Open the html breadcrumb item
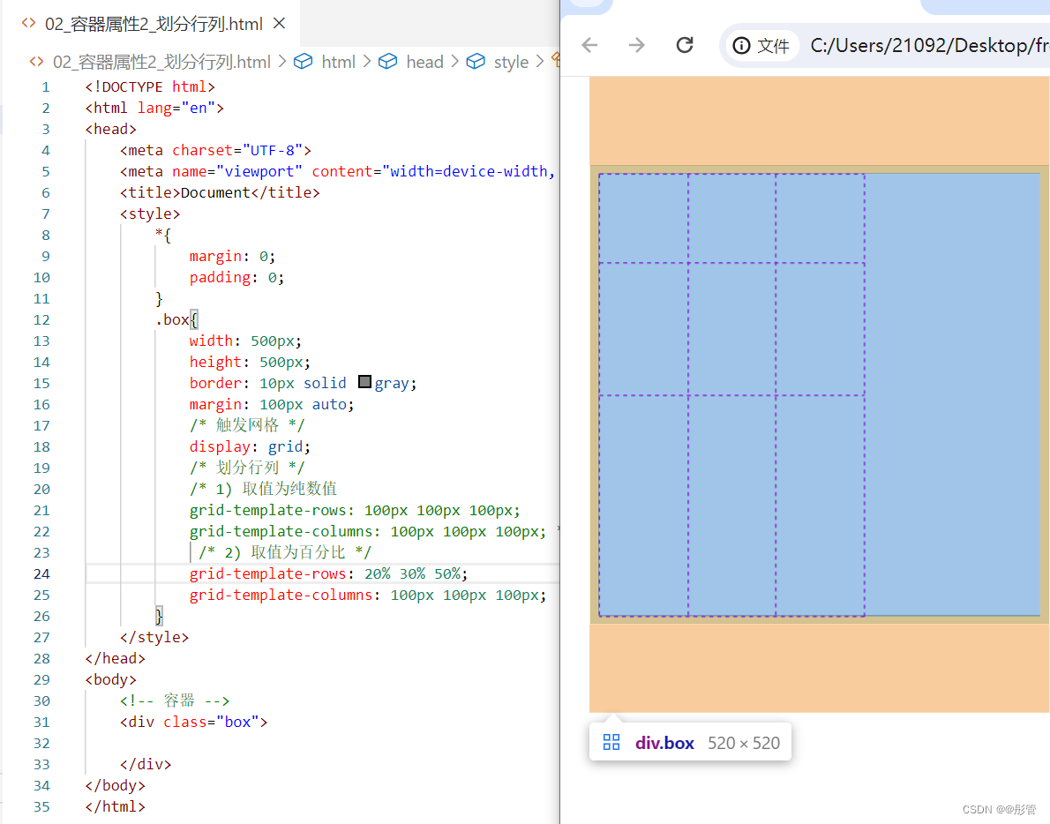This screenshot has width=1050, height=824. pos(338,63)
